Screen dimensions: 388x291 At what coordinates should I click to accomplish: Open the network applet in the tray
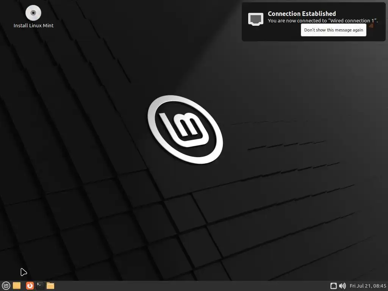click(x=333, y=286)
